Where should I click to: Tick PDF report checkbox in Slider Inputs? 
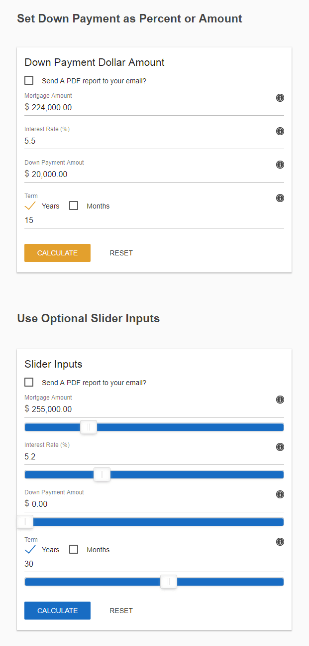pos(29,382)
